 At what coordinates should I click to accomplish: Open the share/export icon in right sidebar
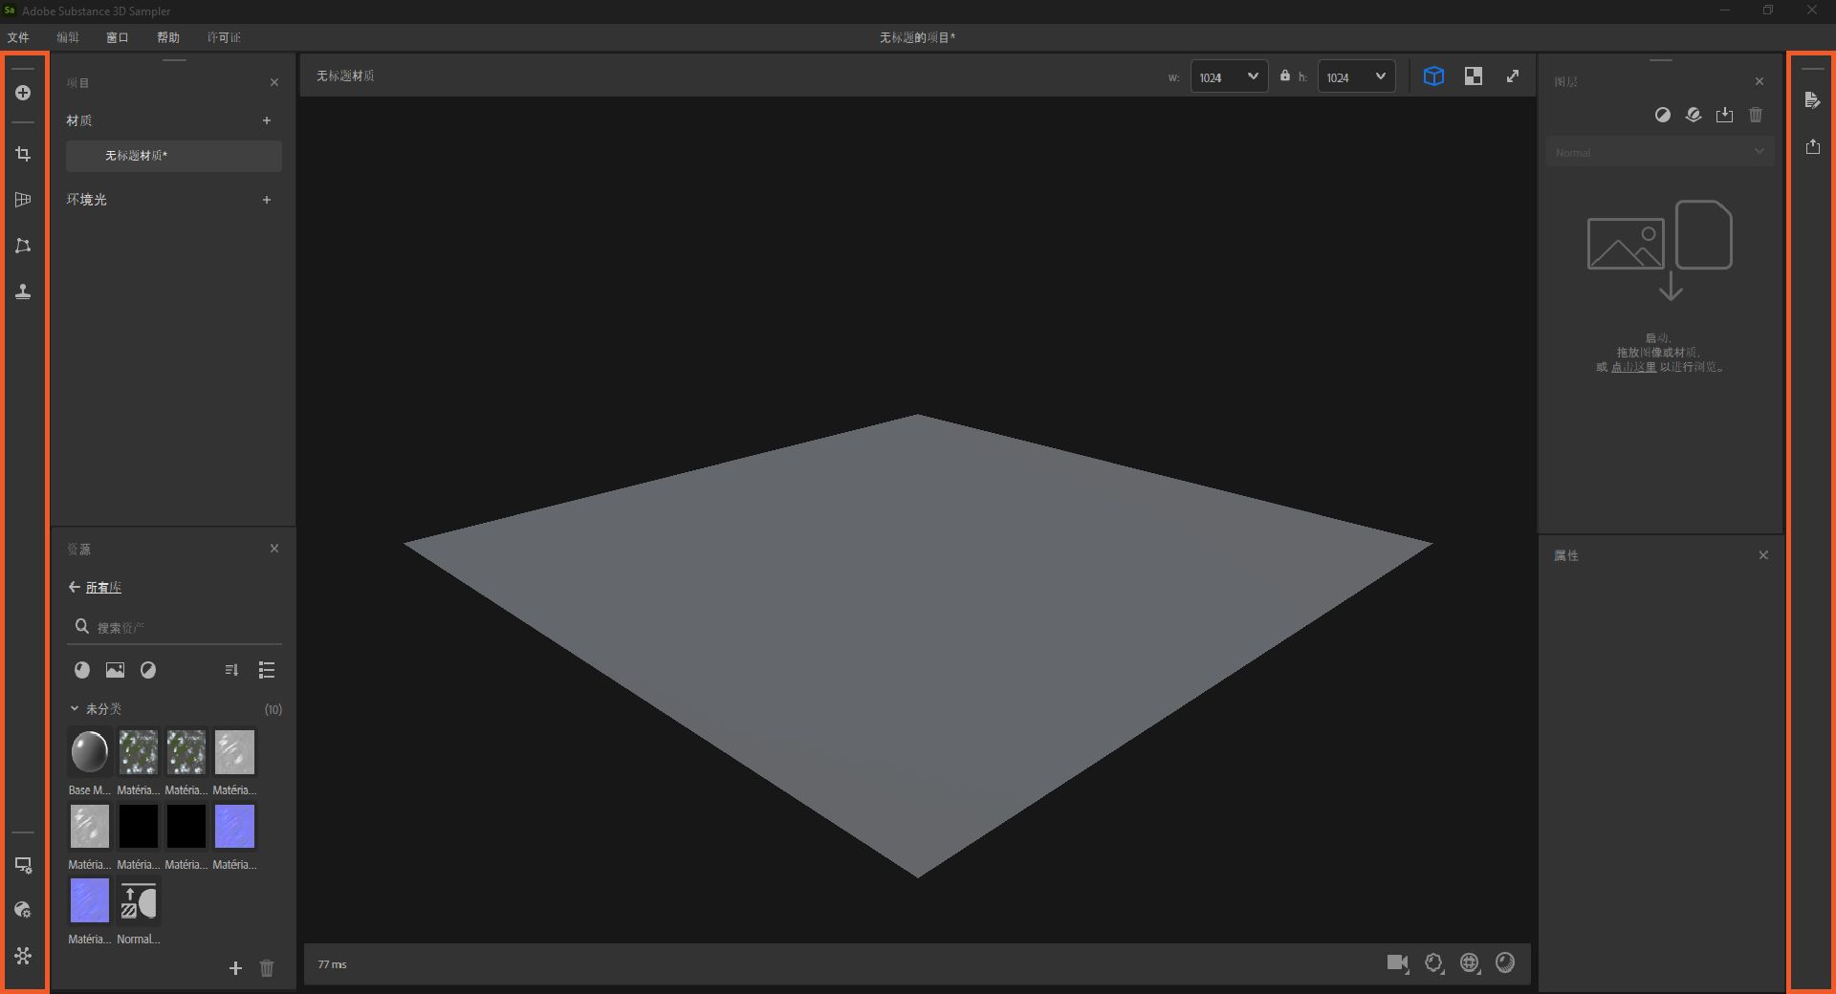[x=1812, y=146]
